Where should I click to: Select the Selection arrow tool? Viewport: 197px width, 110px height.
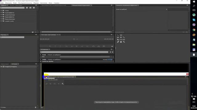(x=118, y=35)
